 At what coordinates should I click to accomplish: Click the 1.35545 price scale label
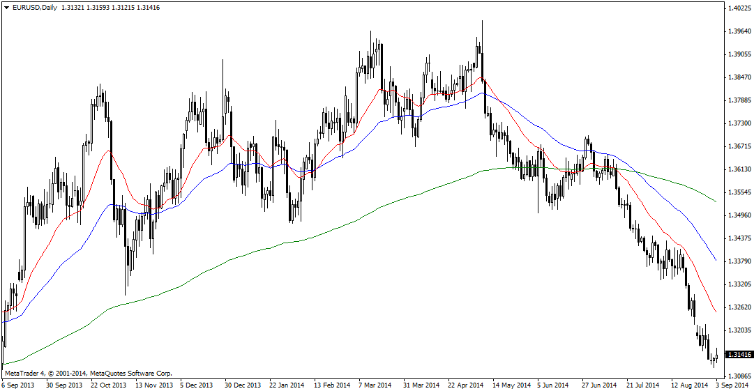point(739,192)
